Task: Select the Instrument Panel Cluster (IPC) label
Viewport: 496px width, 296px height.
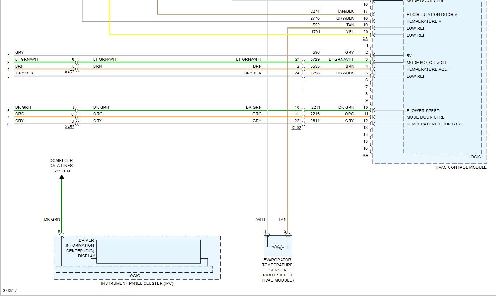Action: click(x=137, y=283)
